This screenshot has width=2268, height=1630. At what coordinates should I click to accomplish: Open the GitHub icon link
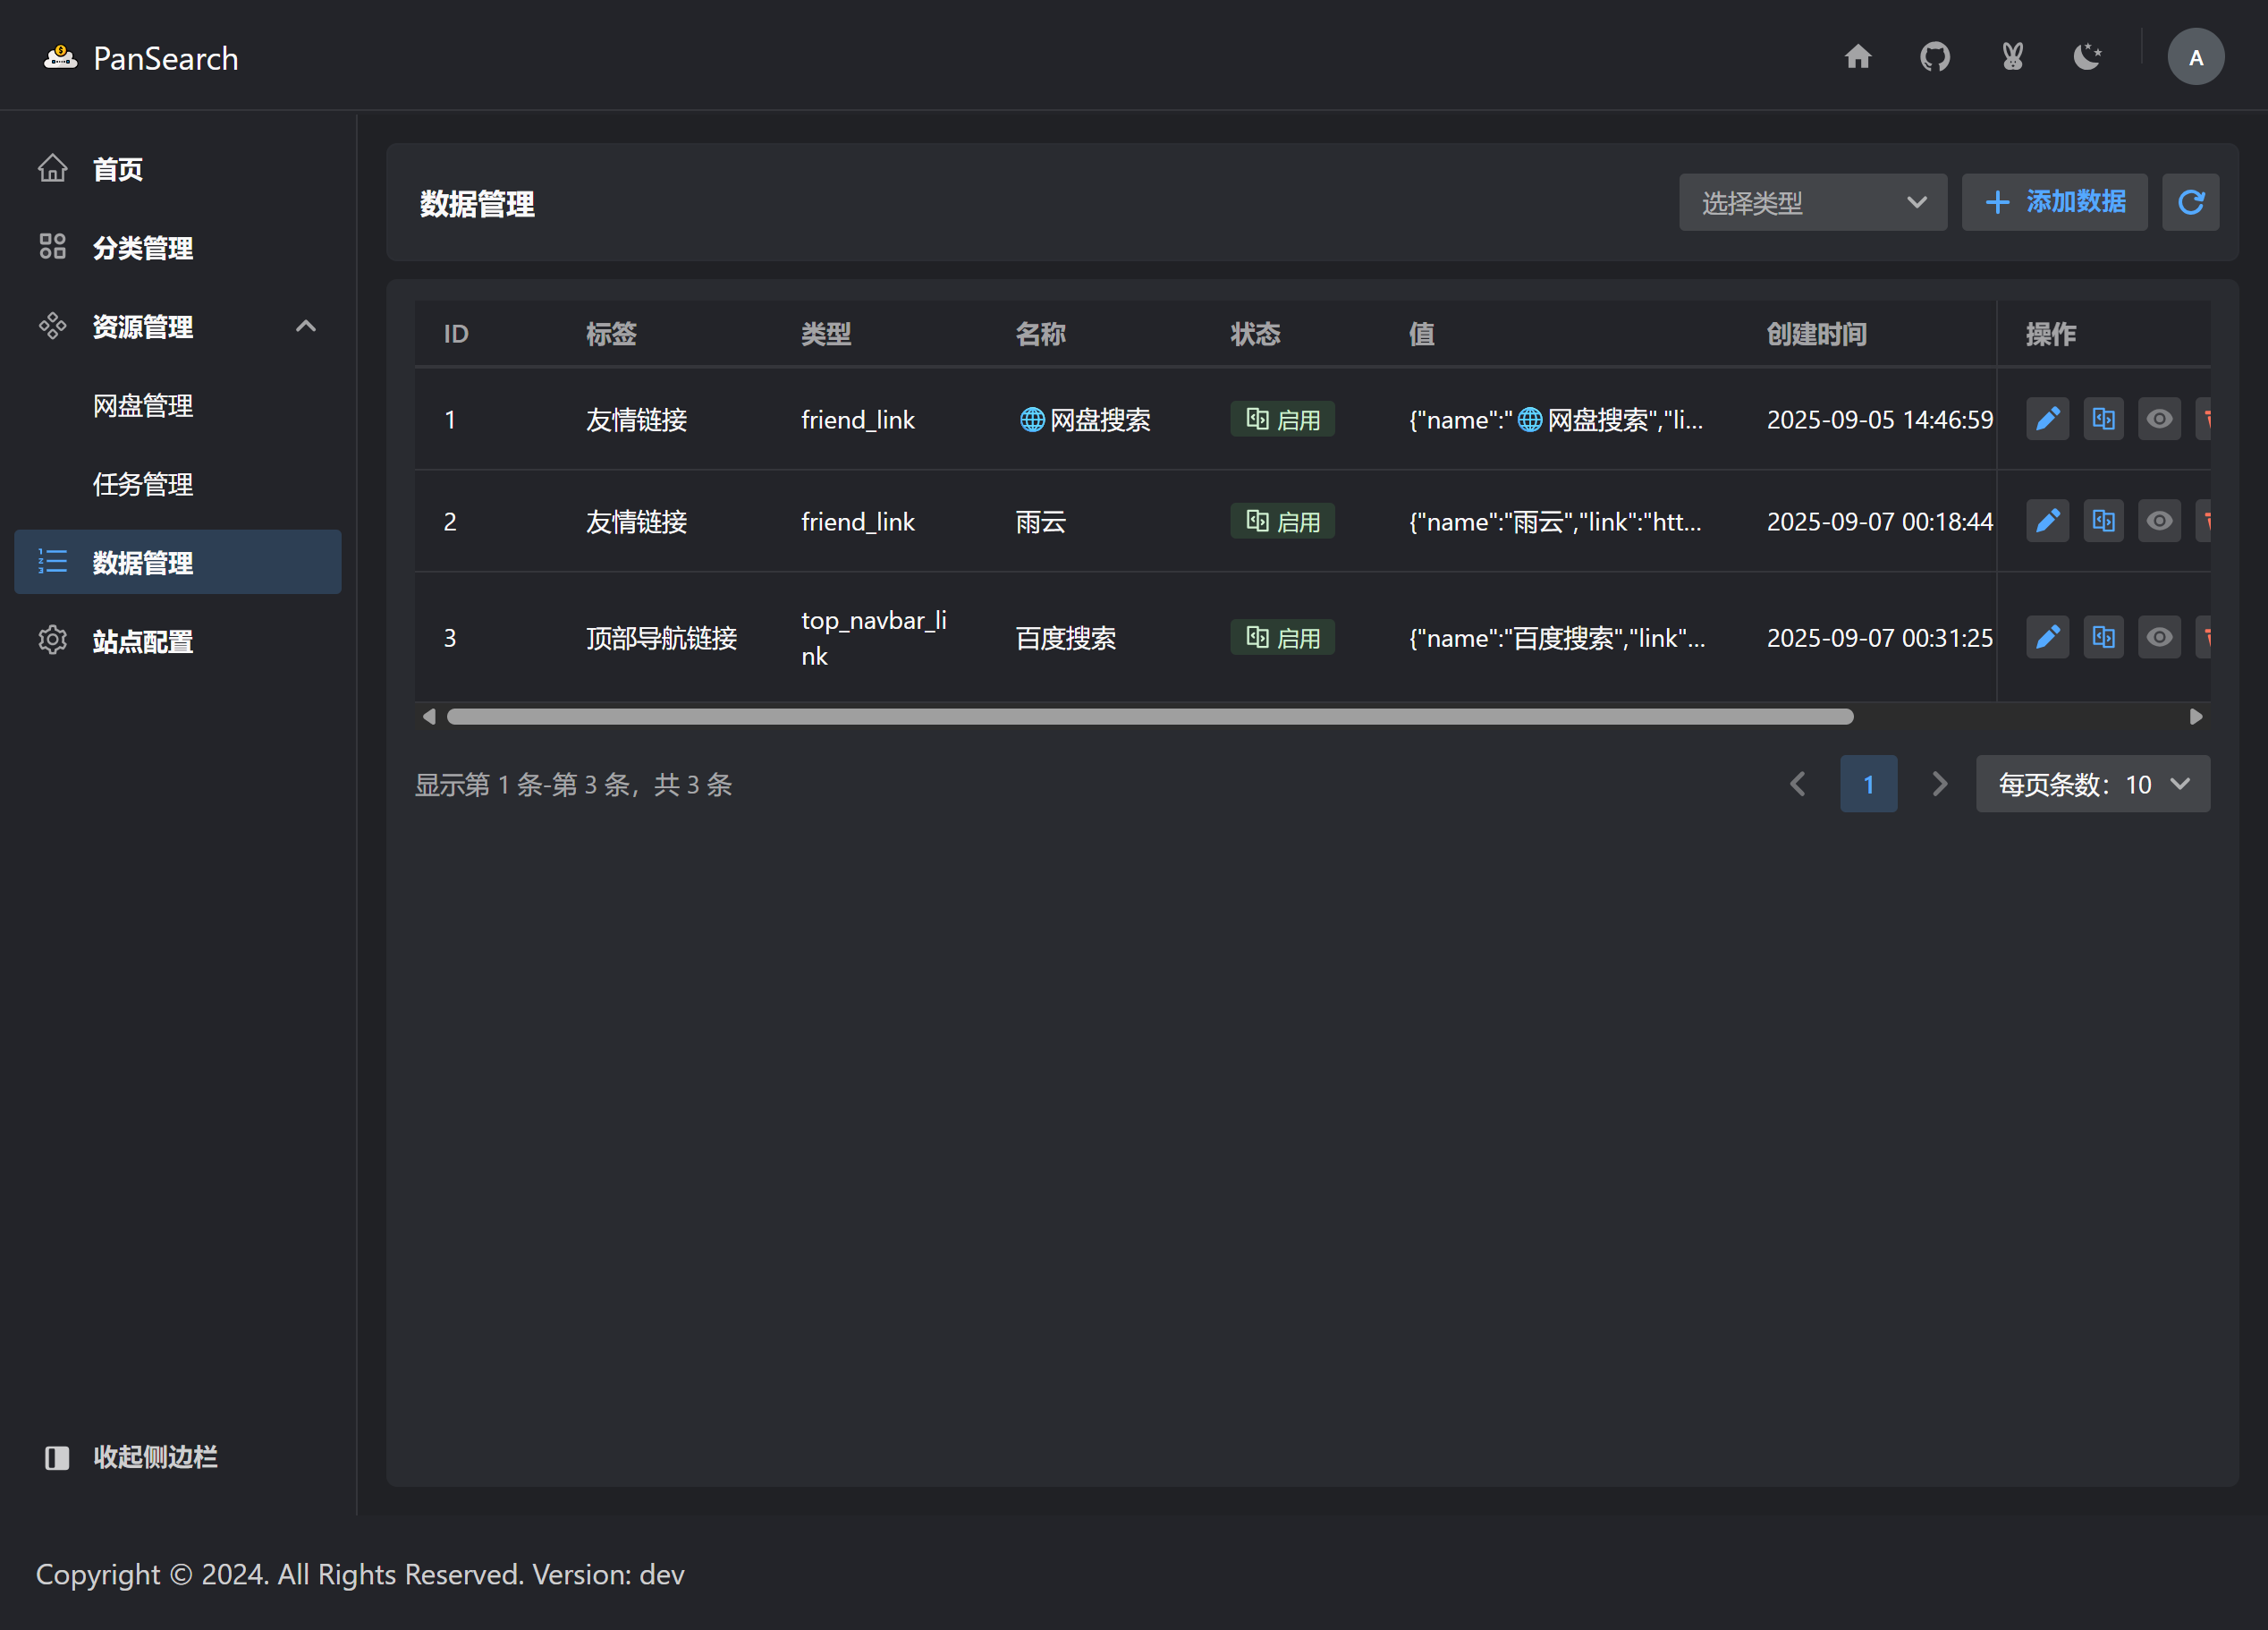(x=1934, y=57)
